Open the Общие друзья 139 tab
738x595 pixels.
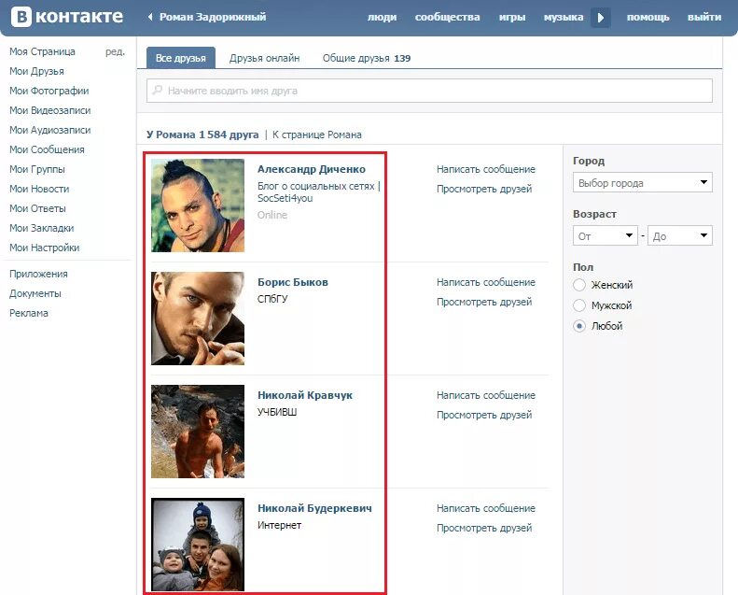point(367,58)
